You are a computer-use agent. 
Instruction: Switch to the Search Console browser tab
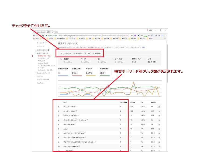click(44, 32)
